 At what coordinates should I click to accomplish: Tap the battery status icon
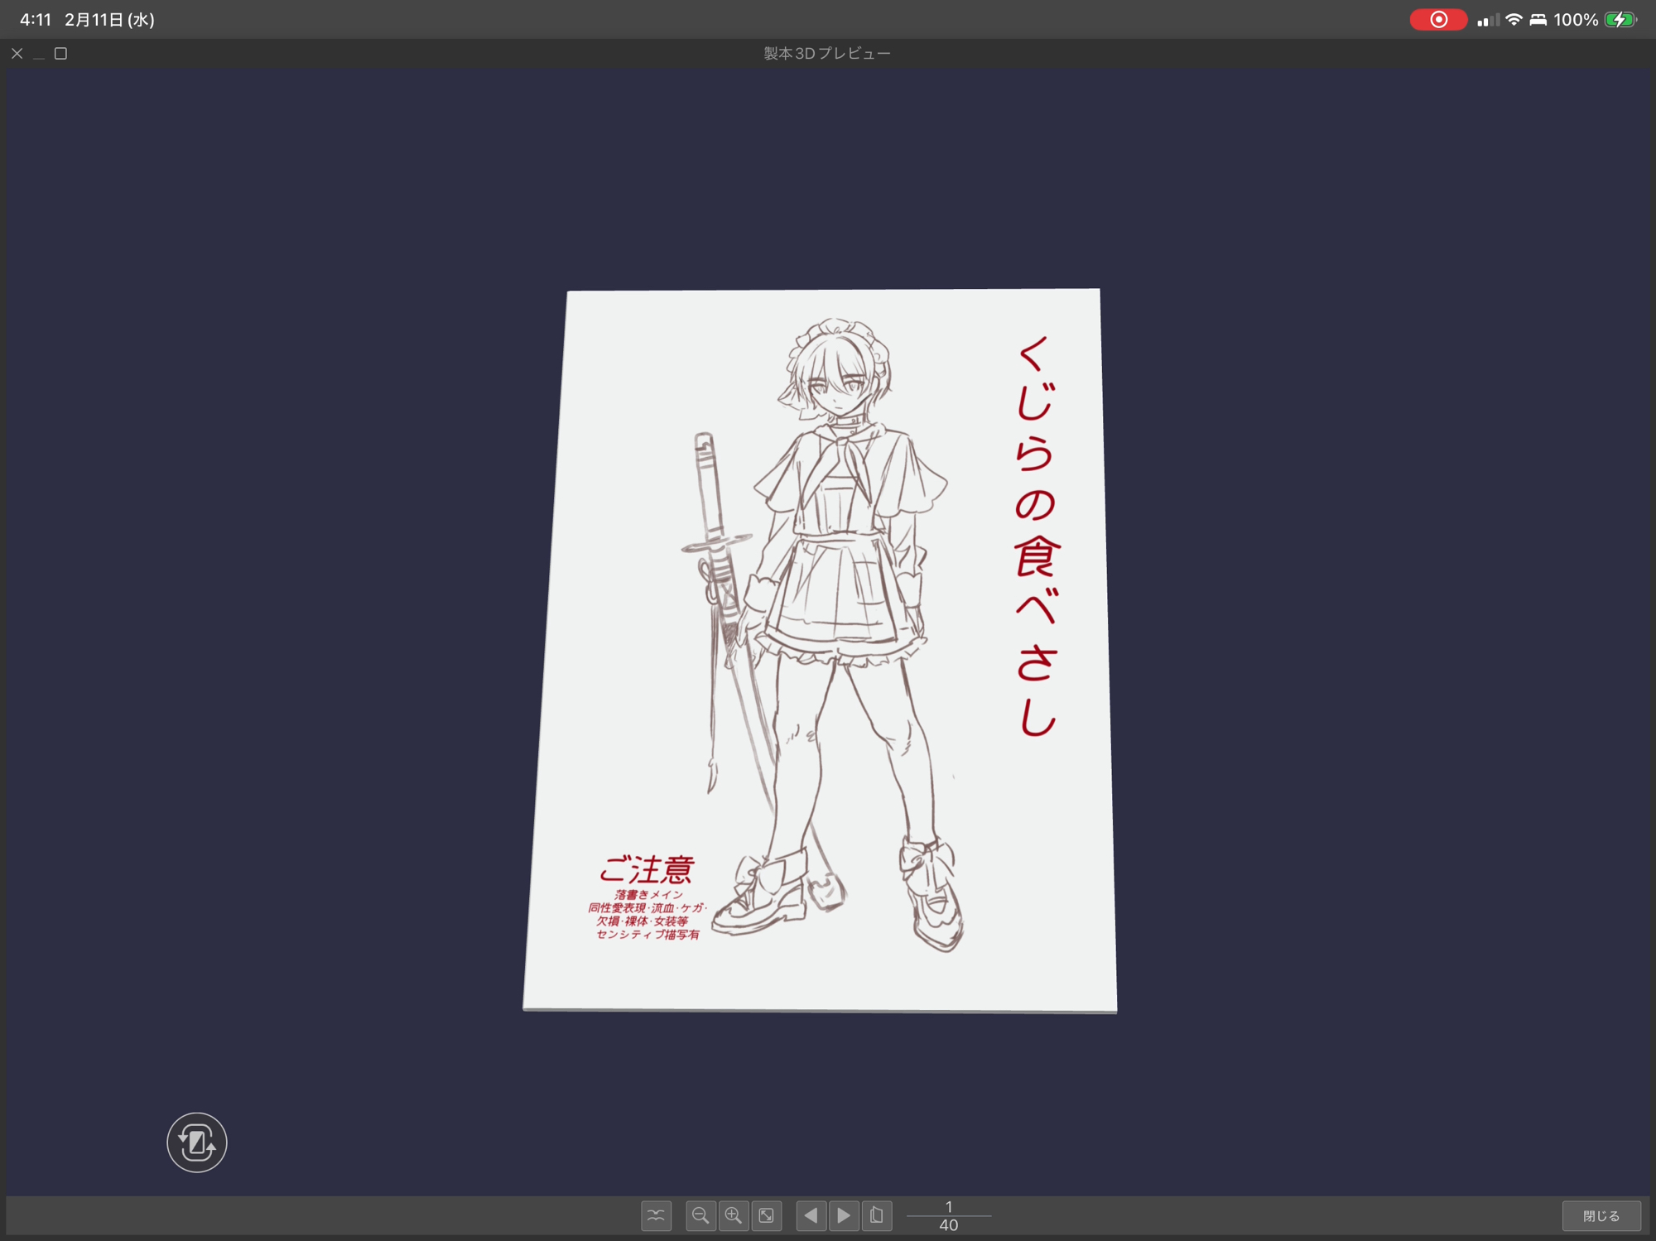pyautogui.click(x=1620, y=19)
